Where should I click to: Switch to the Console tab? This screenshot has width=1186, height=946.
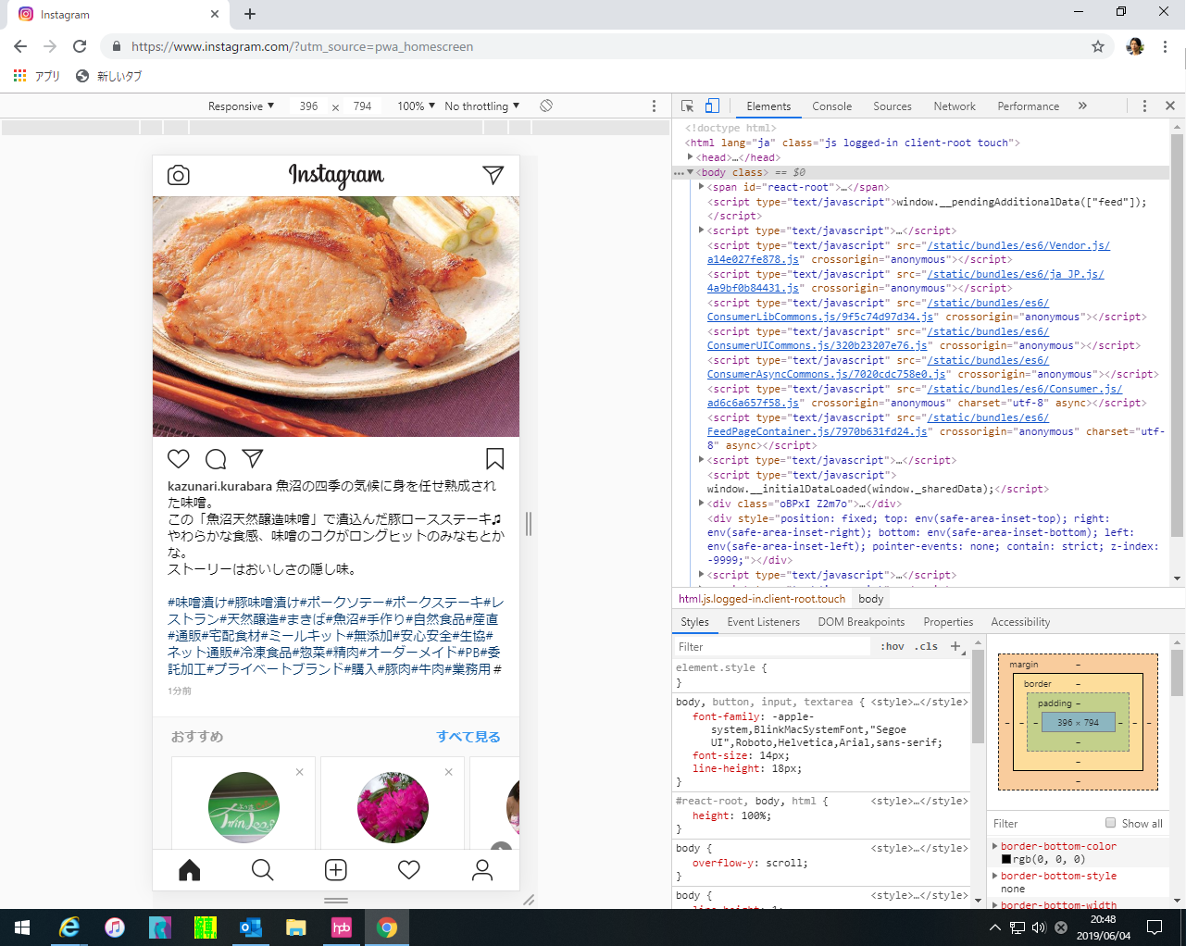831,106
